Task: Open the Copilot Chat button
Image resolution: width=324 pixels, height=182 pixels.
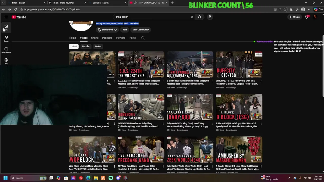Action: pos(318,9)
